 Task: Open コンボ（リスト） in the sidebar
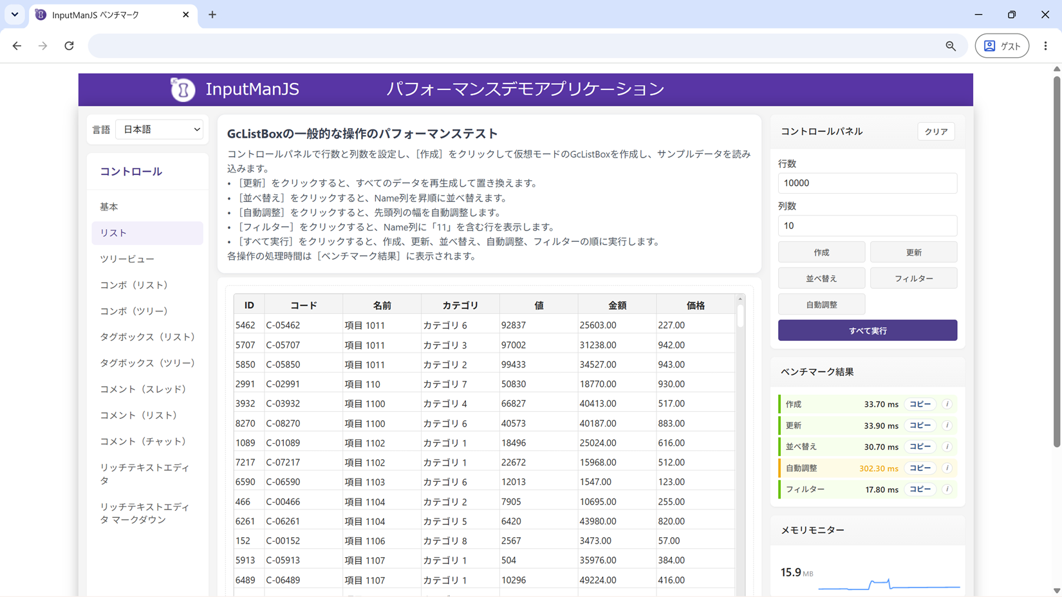147,285
